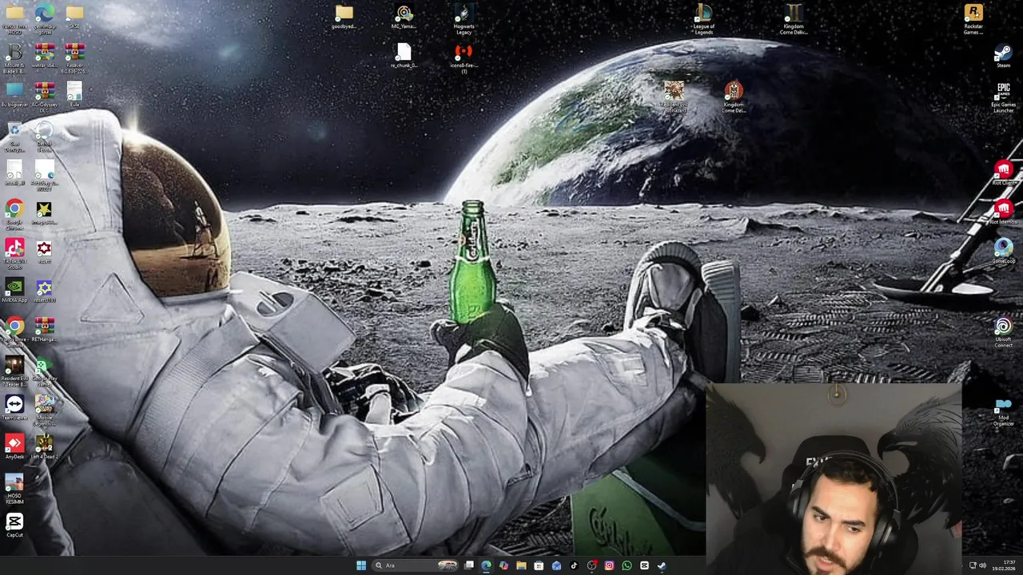Open the Eula text file
This screenshot has width=1023, height=575.
(x=74, y=96)
